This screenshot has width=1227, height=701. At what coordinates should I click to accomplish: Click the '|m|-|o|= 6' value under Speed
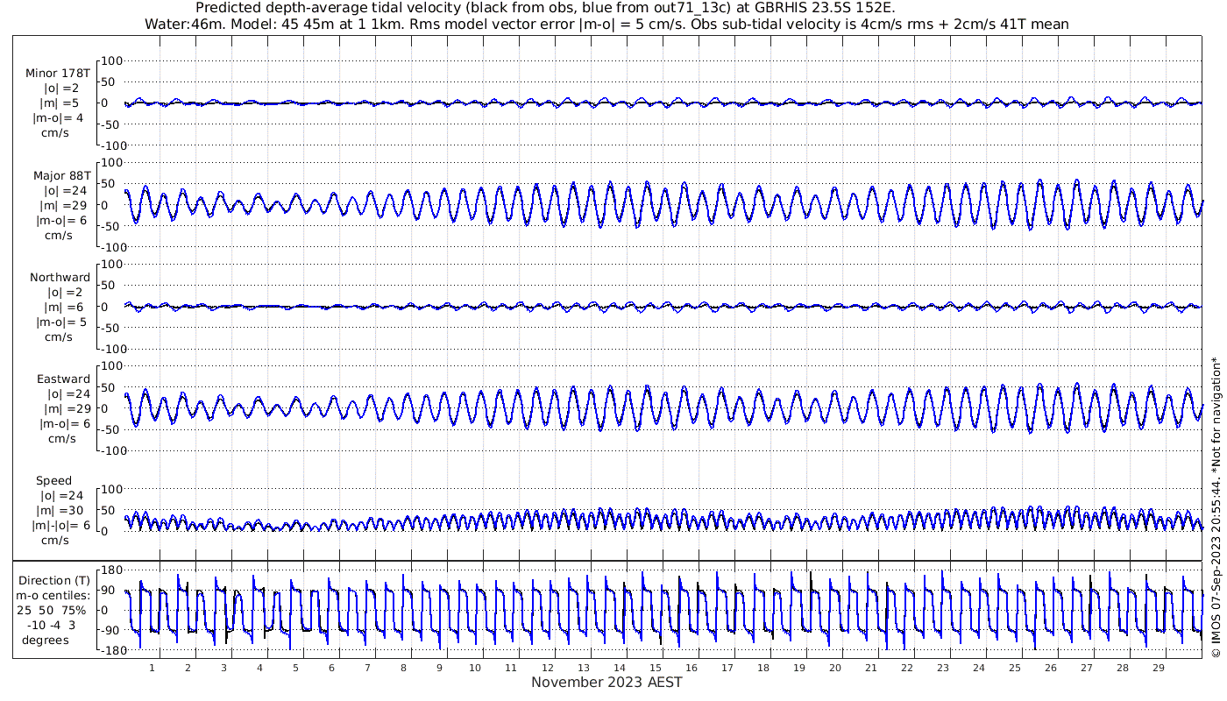61,525
